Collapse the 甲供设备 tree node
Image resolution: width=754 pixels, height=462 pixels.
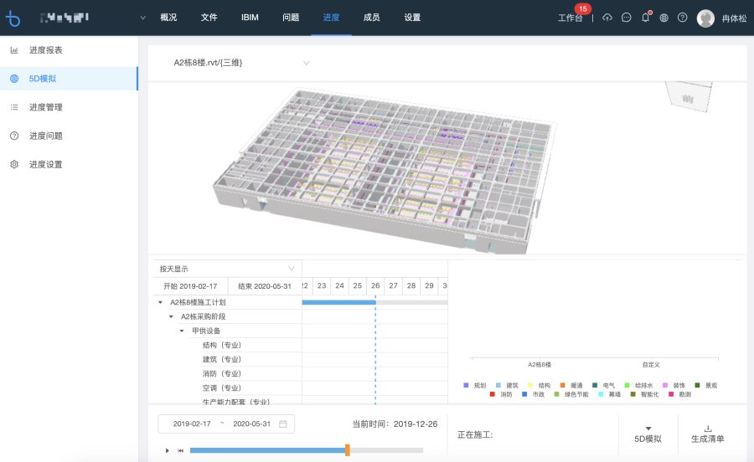(182, 331)
